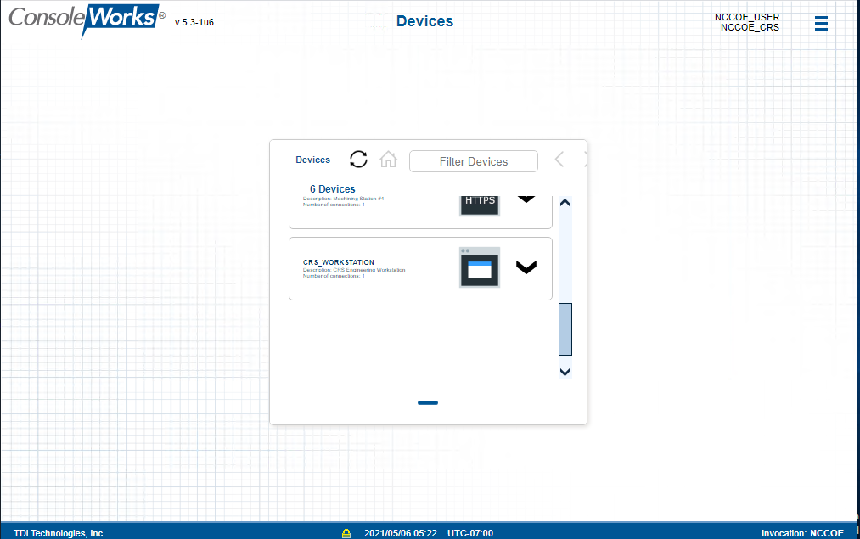Click the 6 Devices count text
Screen dimensions: 860x539
coord(333,188)
